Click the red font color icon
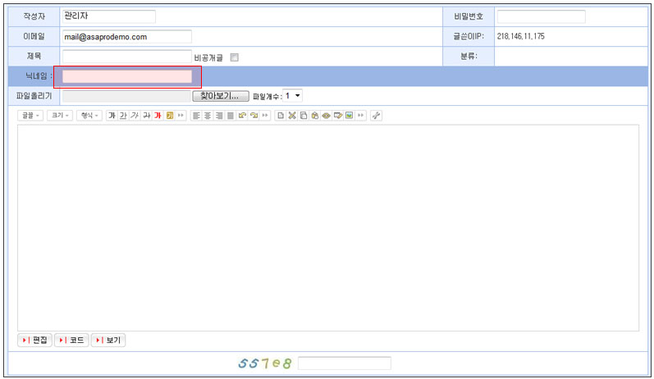 (x=158, y=116)
